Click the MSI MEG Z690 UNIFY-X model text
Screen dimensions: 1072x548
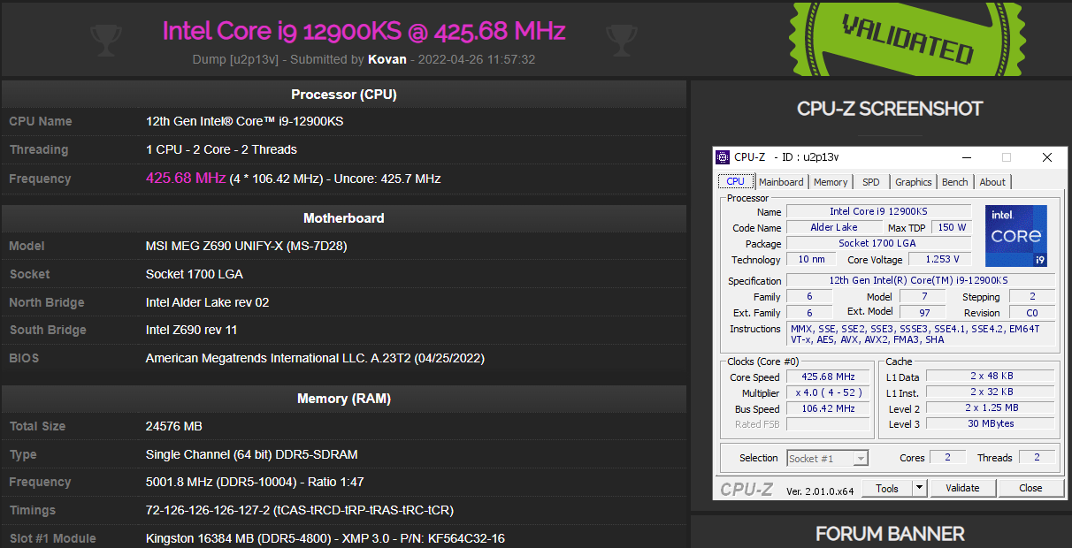coord(246,246)
